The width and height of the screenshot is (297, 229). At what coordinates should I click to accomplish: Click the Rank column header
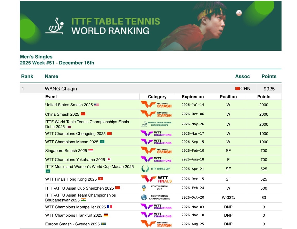point(27,77)
